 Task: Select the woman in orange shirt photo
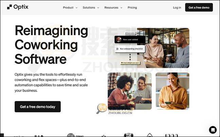pyautogui.click(x=172, y=91)
